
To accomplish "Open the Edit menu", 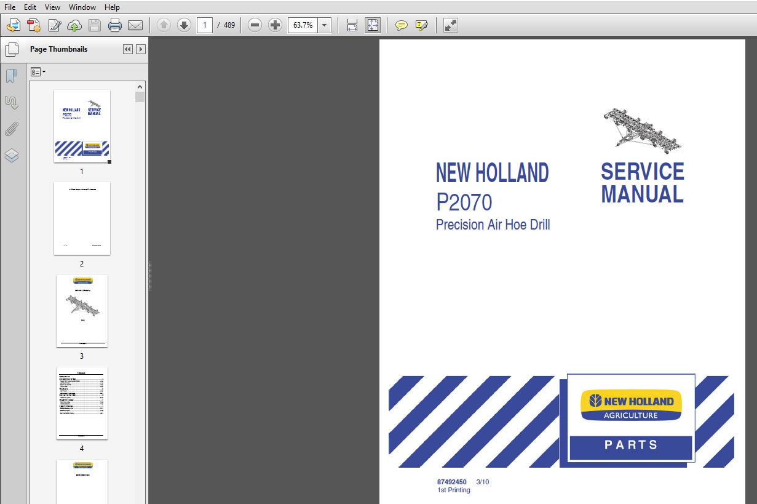I will [x=30, y=7].
